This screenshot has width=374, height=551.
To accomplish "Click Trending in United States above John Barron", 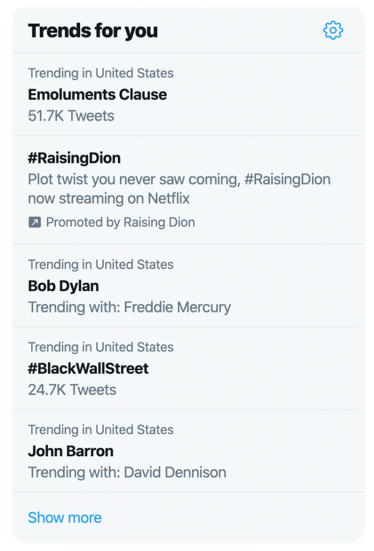I will [x=101, y=429].
